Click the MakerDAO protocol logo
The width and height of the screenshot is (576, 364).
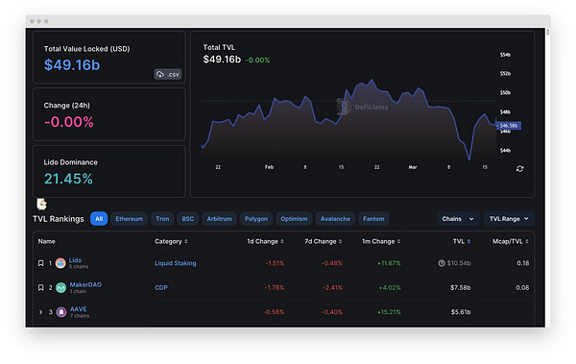[x=61, y=287]
